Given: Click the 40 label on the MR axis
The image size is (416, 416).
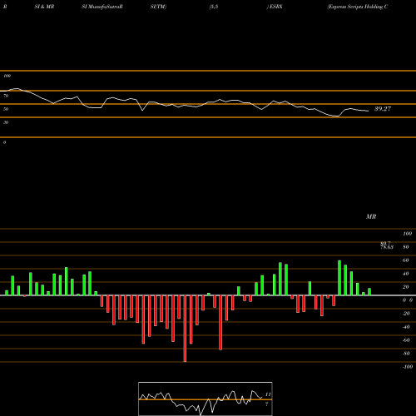Looking at the screenshot, I should click(x=406, y=274).
